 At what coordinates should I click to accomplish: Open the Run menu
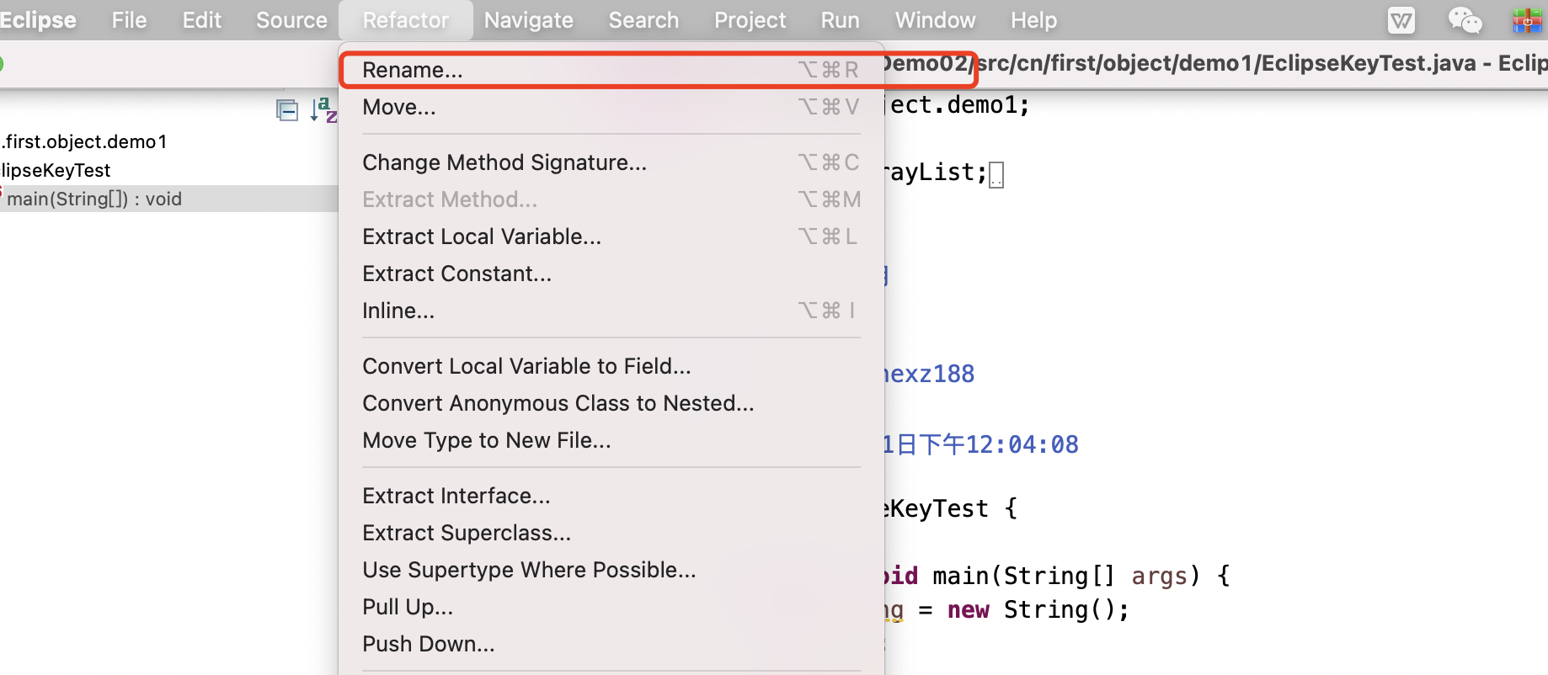tap(841, 20)
